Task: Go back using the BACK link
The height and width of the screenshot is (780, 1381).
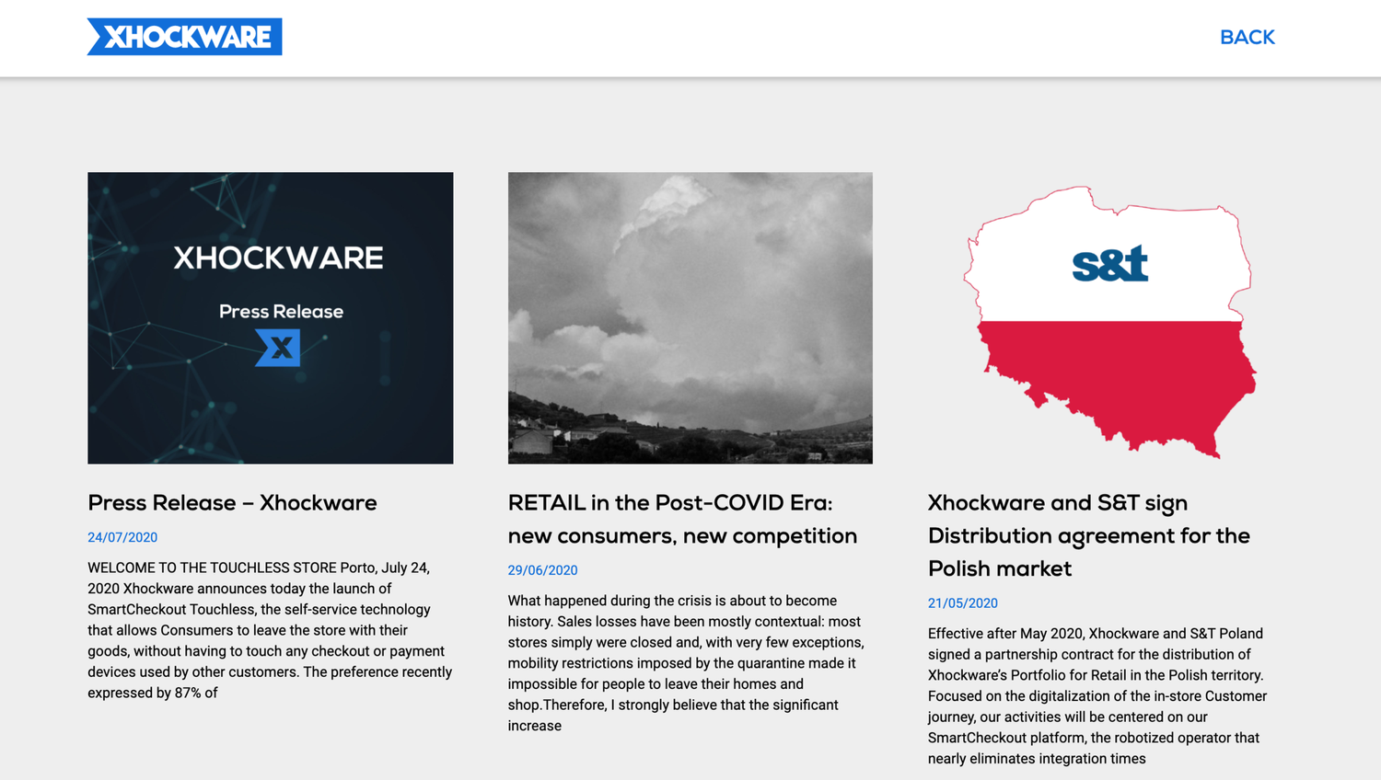Action: [1247, 38]
